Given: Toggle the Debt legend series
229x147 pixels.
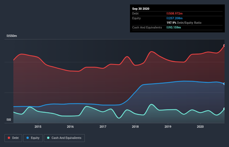Looking at the screenshot, I should pyautogui.click(x=13, y=138).
